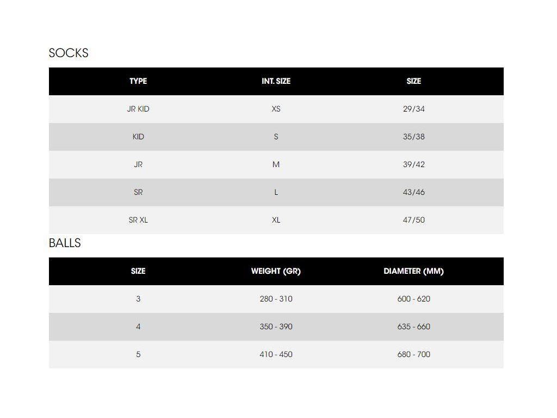Click the 410 - 450 weight value
The image size is (557, 418).
(276, 354)
